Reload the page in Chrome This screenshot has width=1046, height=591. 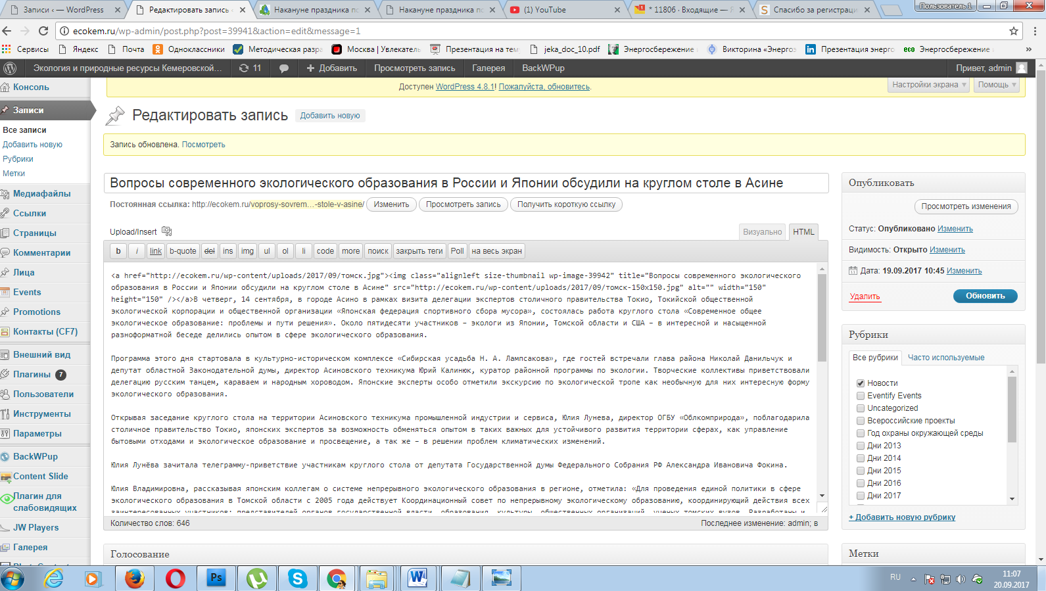43,31
